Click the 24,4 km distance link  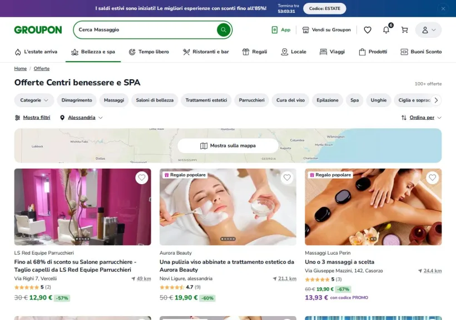pos(433,271)
